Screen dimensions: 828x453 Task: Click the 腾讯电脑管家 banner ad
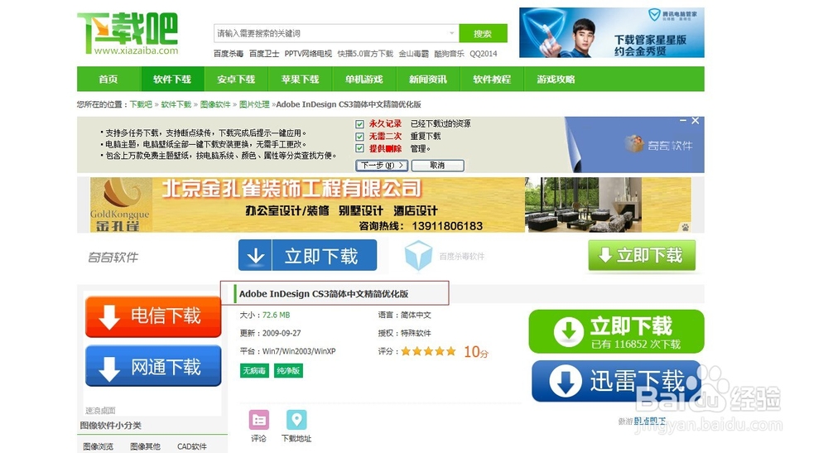click(612, 32)
